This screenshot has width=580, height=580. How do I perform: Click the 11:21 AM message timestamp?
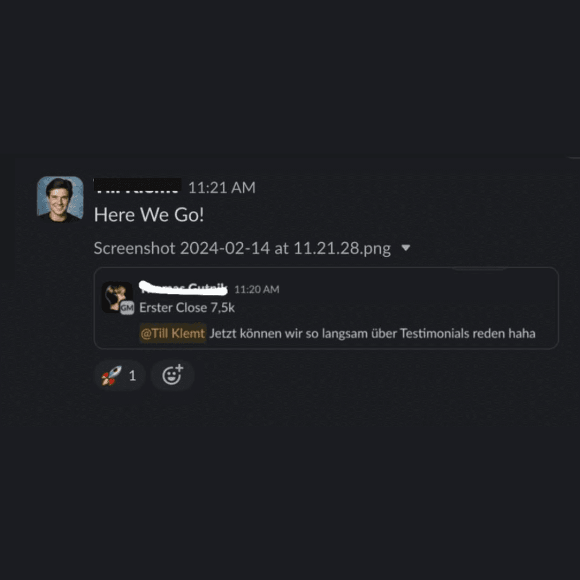(222, 187)
